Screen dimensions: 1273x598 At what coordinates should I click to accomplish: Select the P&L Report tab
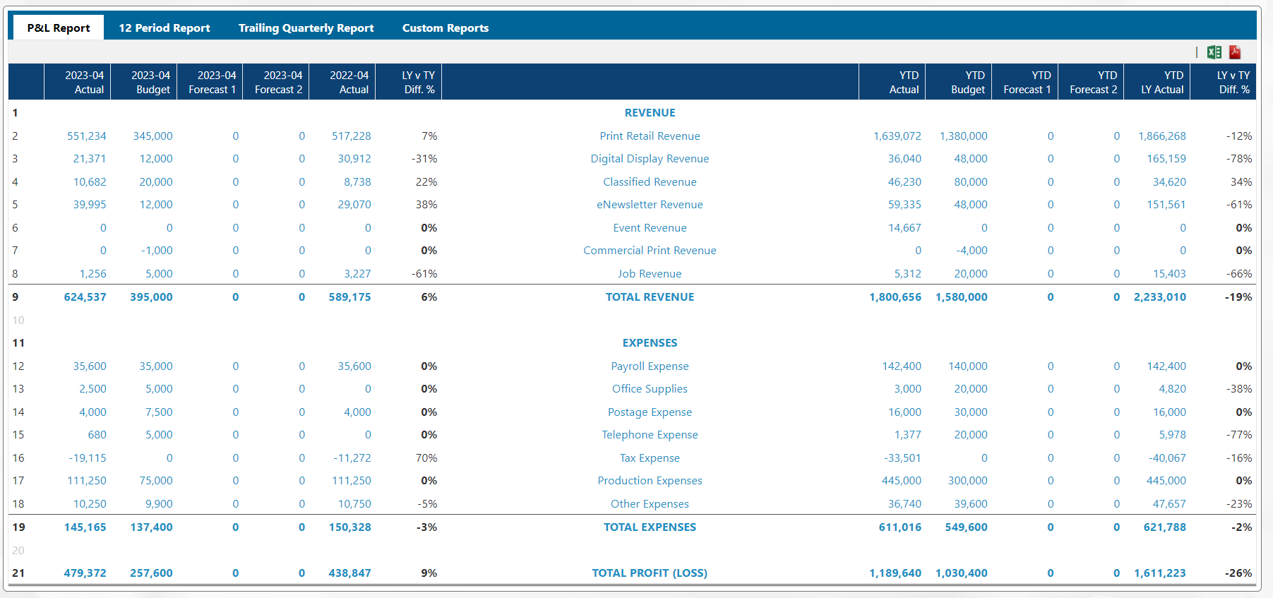tap(59, 28)
